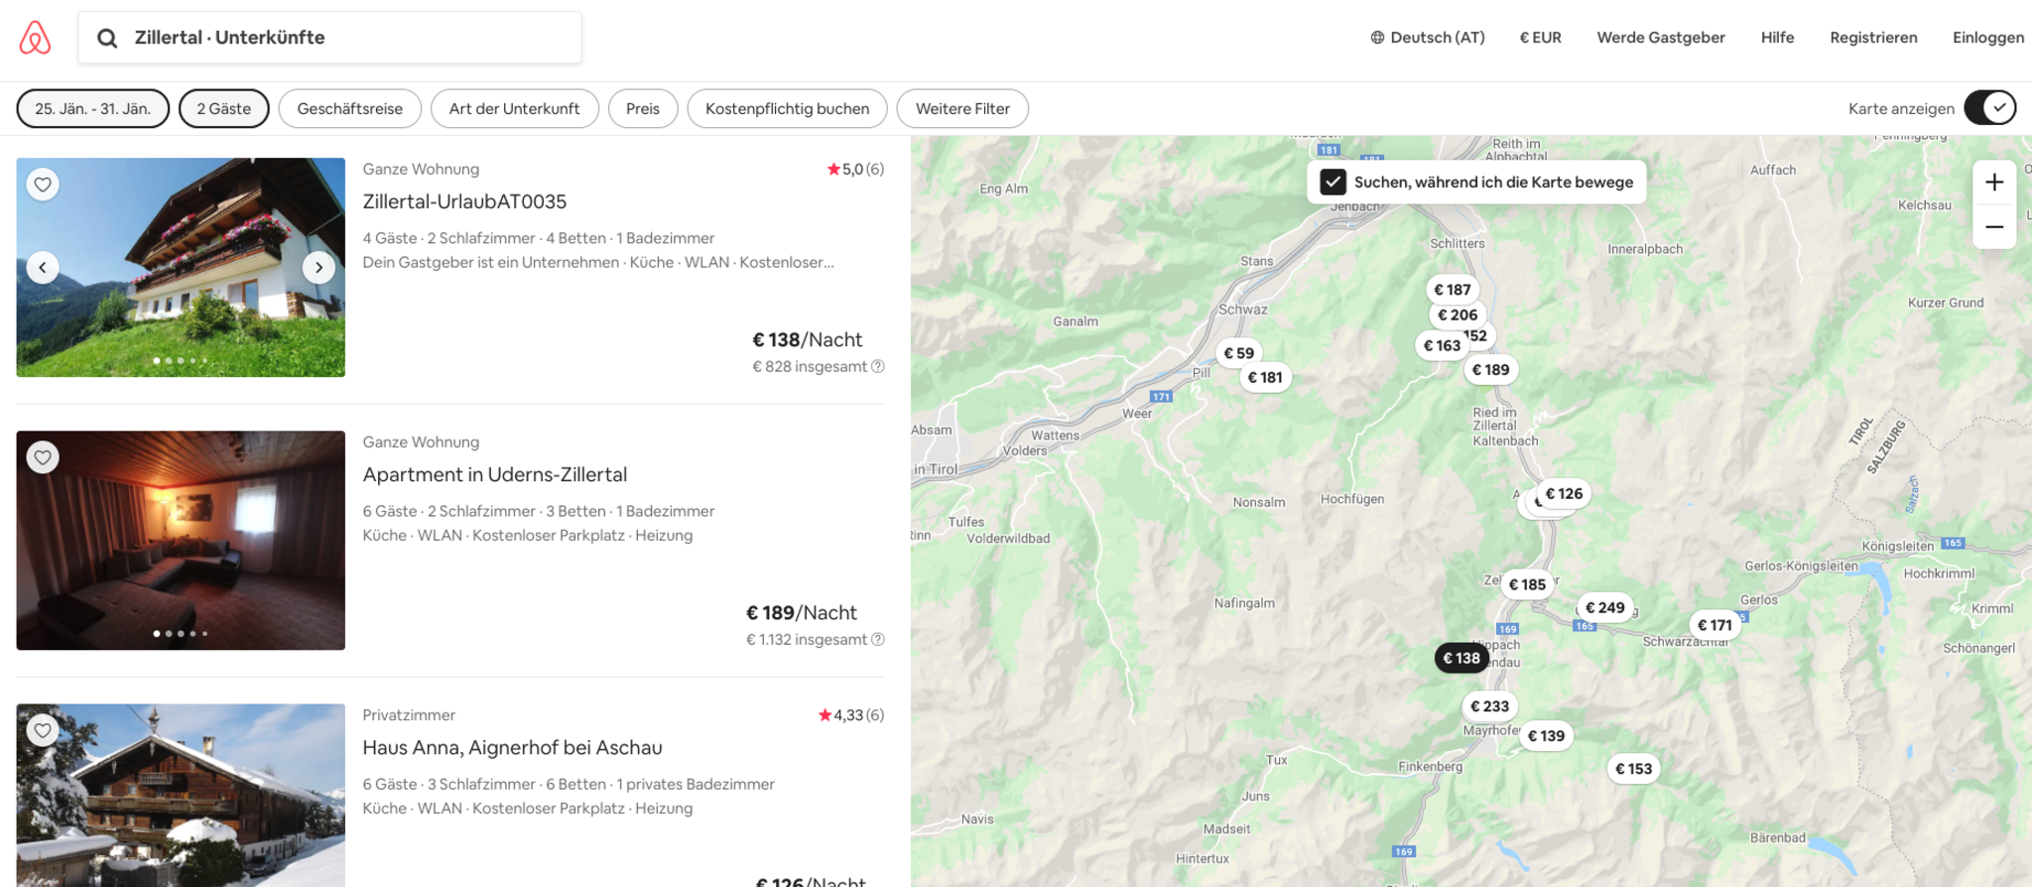Open the 2 Gäste guest filter
The width and height of the screenshot is (2032, 887).
tap(224, 109)
